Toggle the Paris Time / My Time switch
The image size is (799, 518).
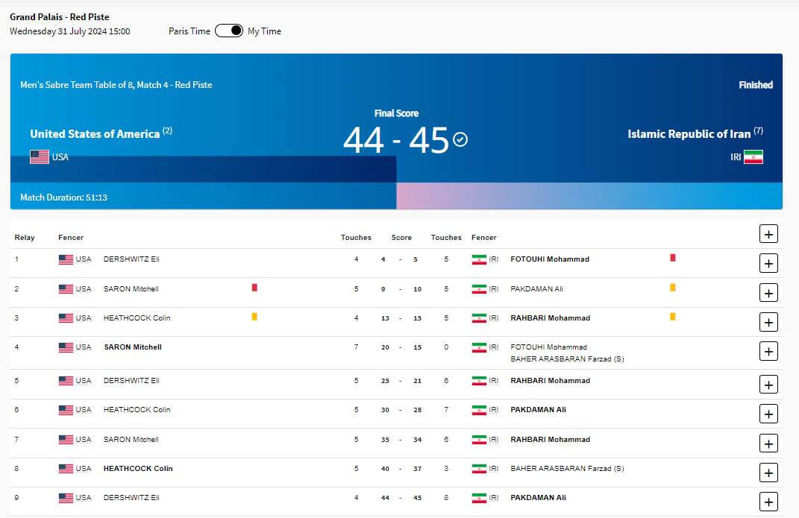click(x=229, y=31)
